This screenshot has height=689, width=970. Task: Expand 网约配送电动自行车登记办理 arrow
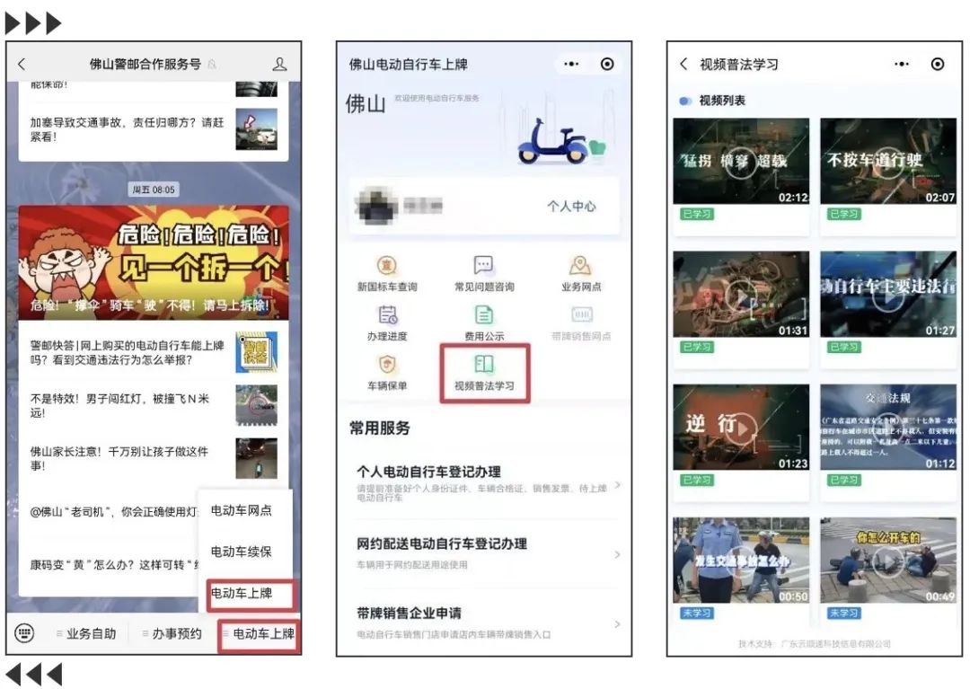617,554
